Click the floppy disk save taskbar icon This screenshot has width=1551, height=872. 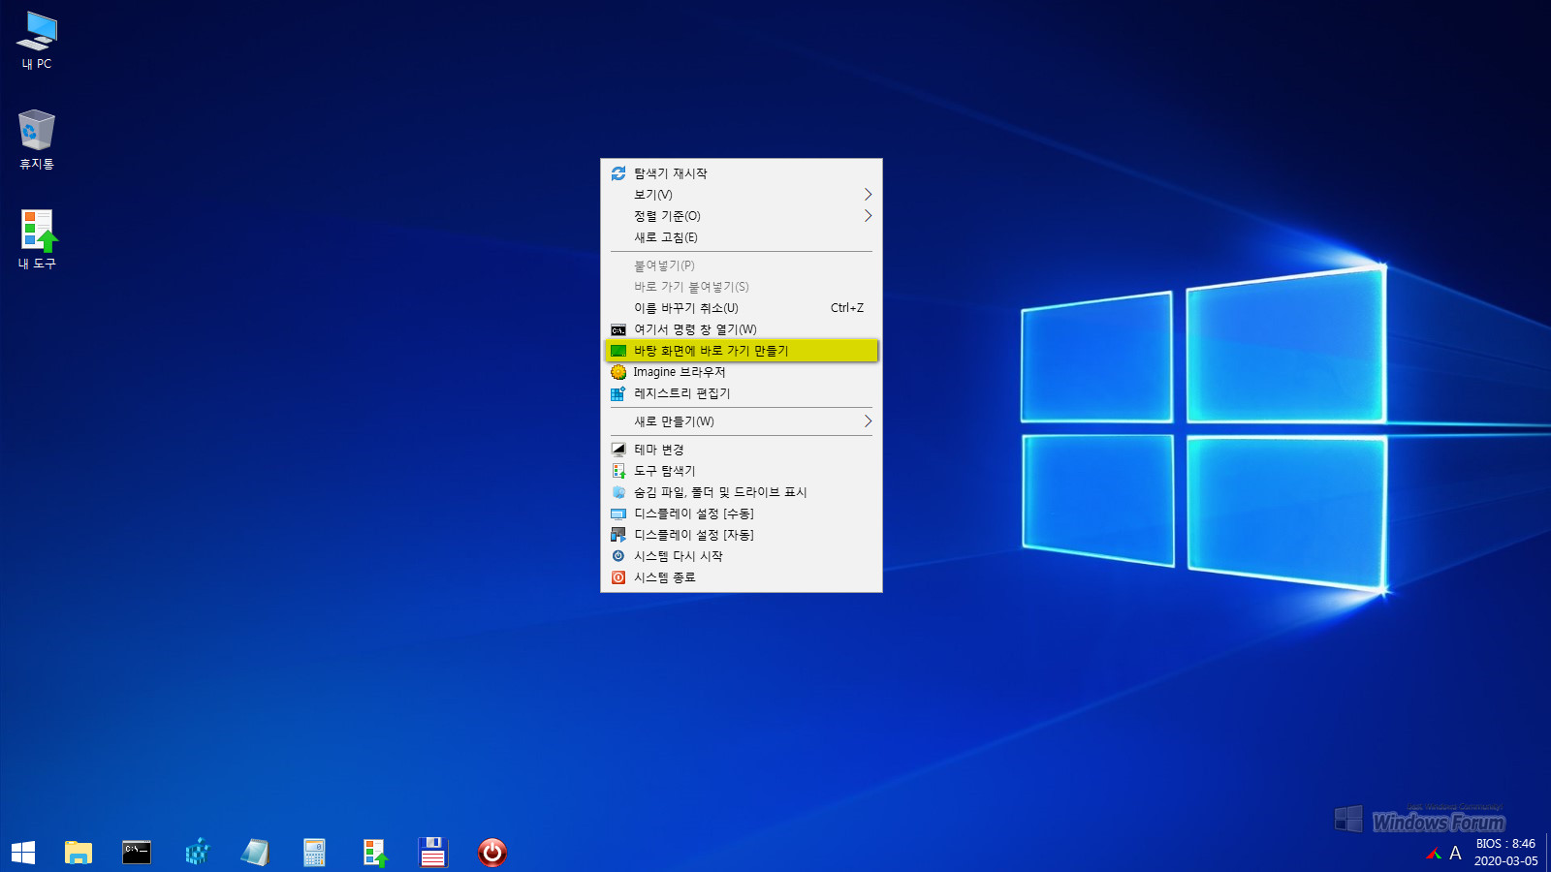(432, 852)
